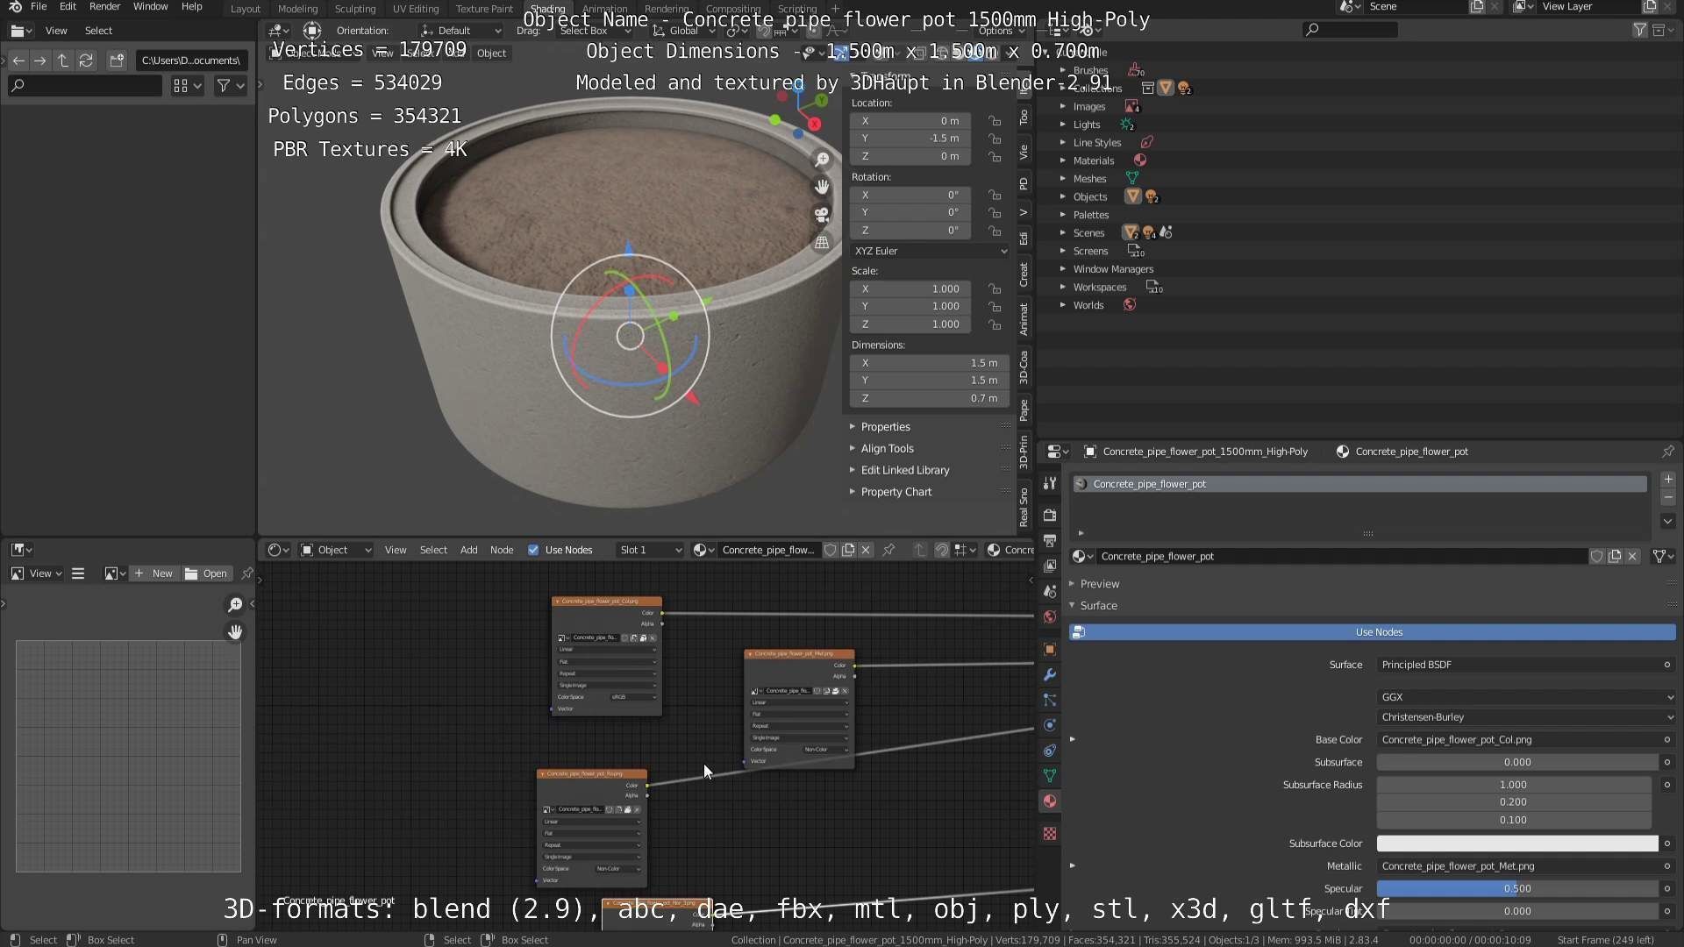
Task: Open the Material properties tab icon
Action: click(1050, 801)
